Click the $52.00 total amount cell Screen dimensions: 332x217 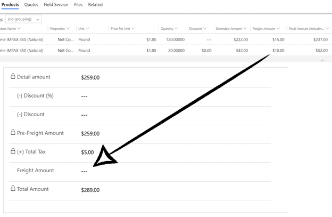pos(321,51)
